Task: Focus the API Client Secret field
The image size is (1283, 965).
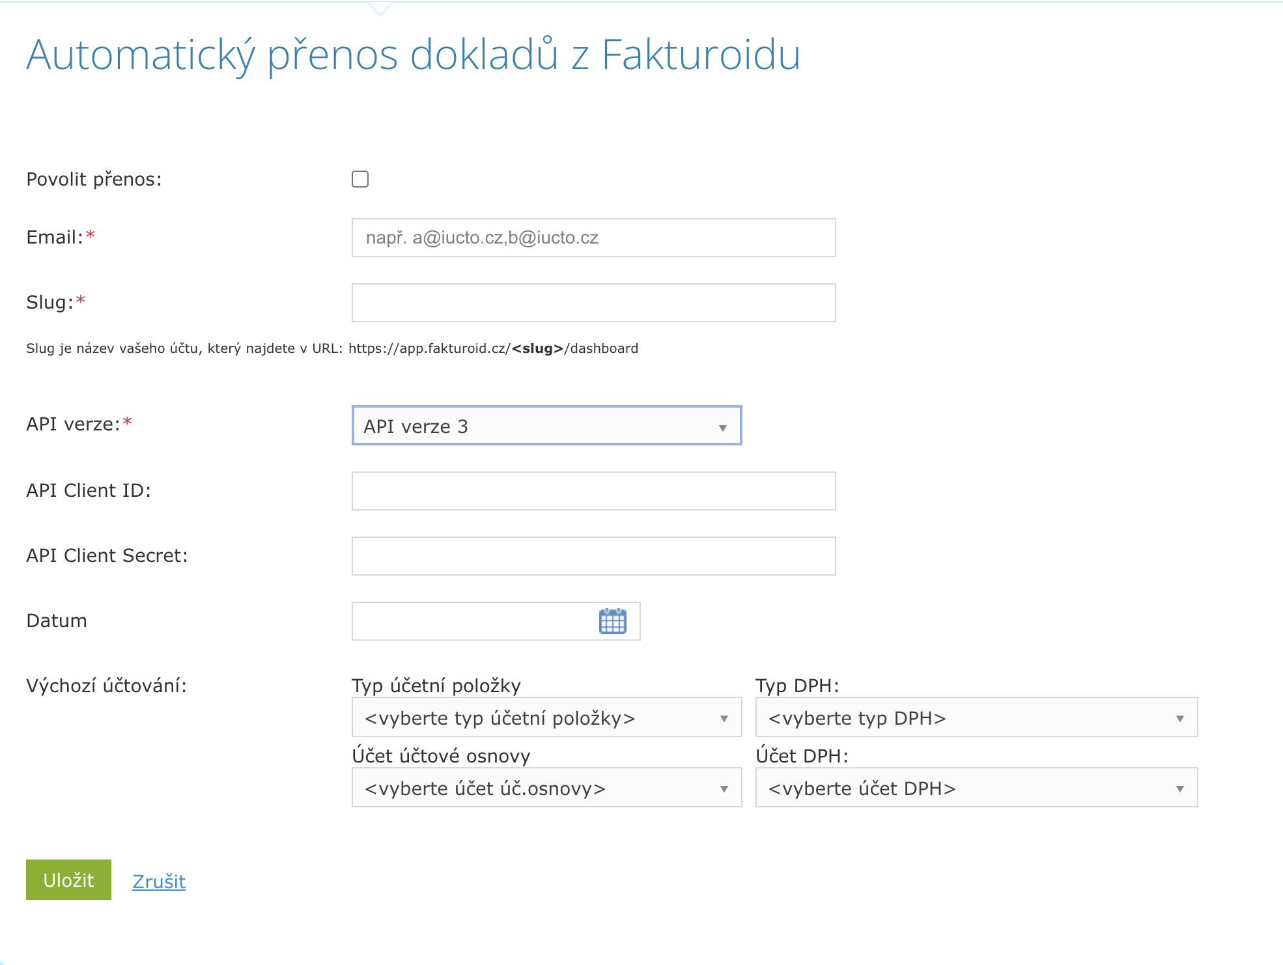Action: point(593,556)
